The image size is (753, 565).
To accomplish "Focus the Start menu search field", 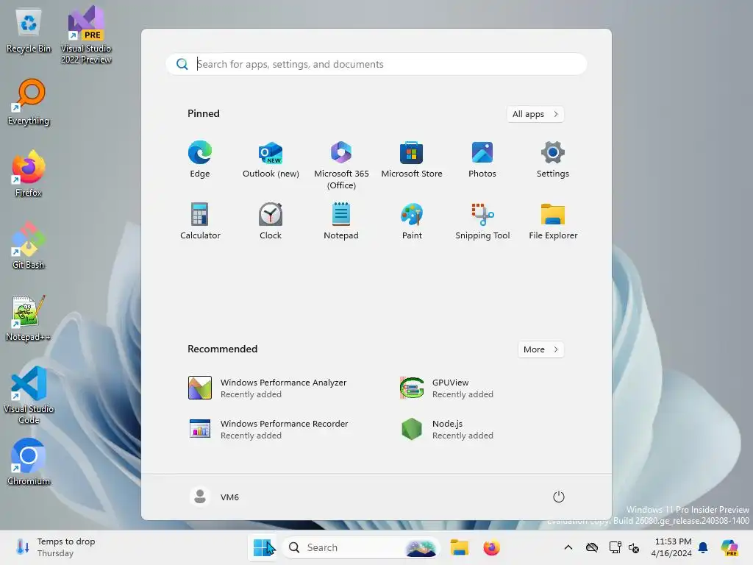I will pyautogui.click(x=376, y=64).
